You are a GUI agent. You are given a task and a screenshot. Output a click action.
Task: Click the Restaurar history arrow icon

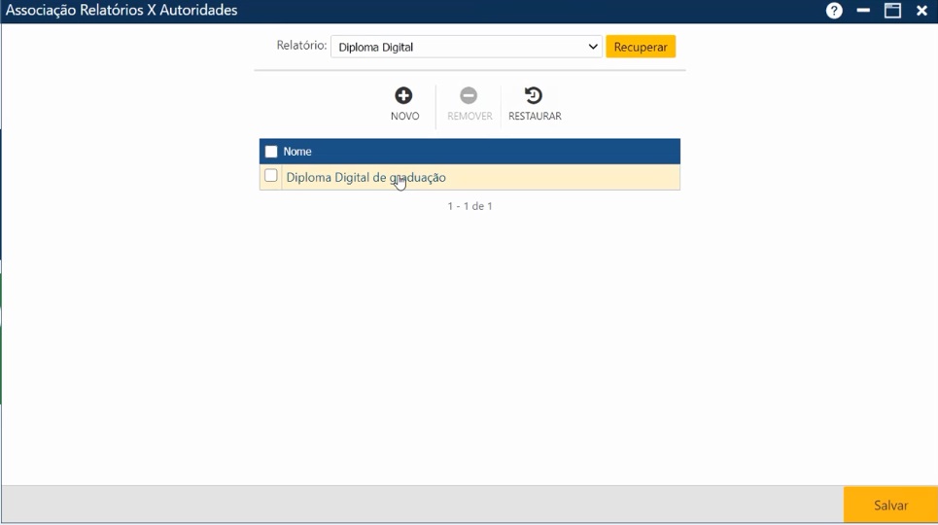(x=534, y=95)
